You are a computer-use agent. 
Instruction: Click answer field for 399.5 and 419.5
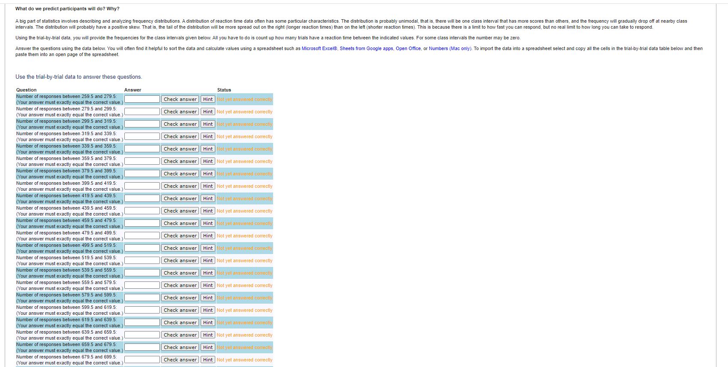coord(142,186)
